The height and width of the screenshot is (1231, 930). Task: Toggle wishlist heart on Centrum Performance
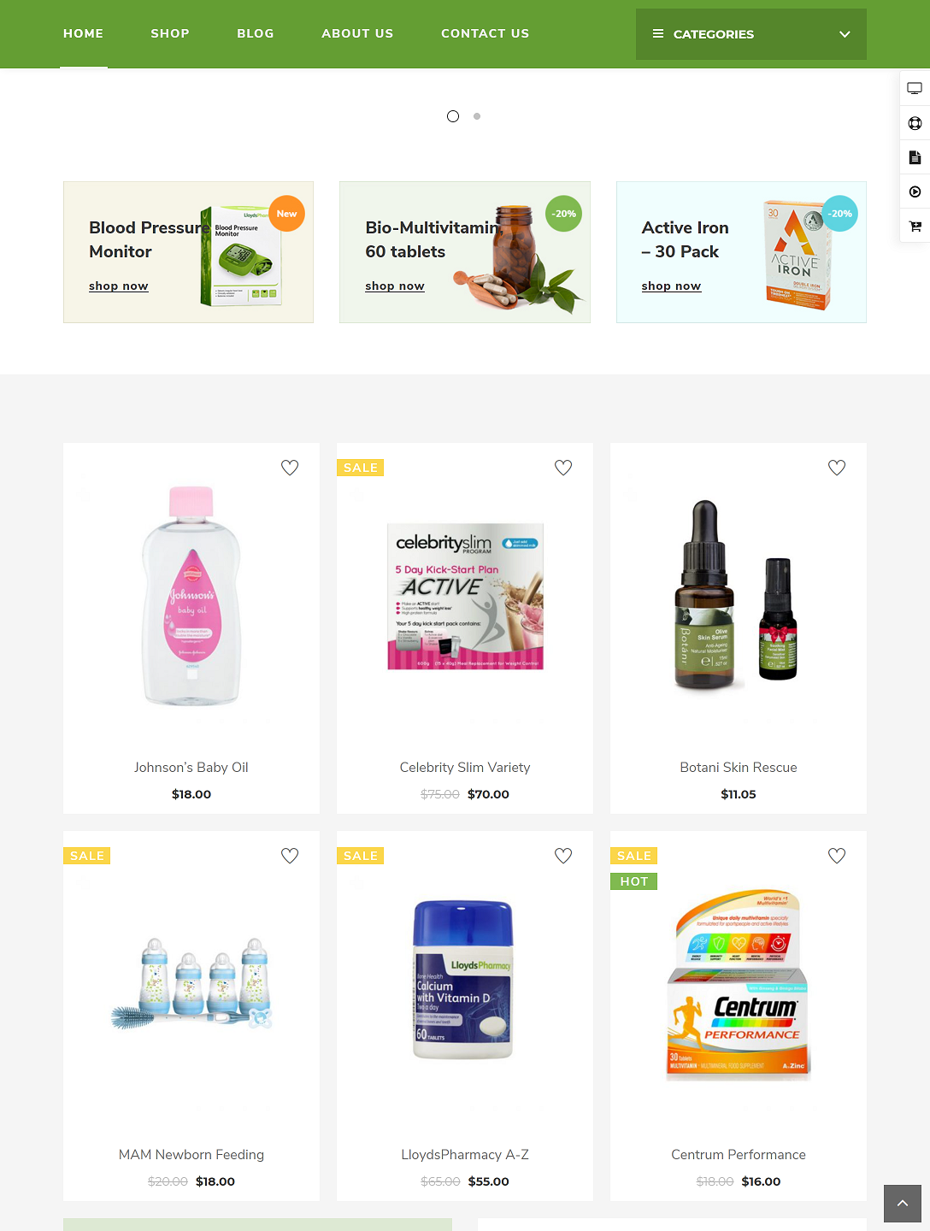coord(837,856)
